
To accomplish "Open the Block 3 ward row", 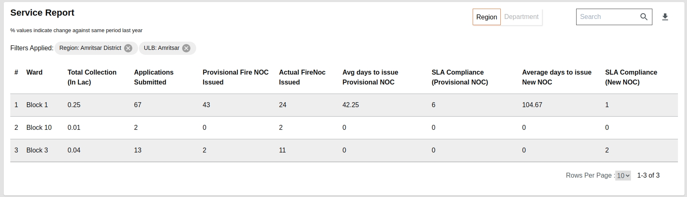I will (x=37, y=150).
